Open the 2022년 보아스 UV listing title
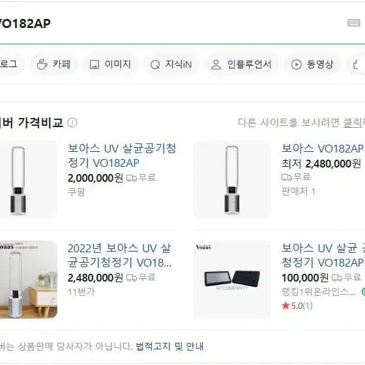The height and width of the screenshot is (365, 365). point(120,255)
